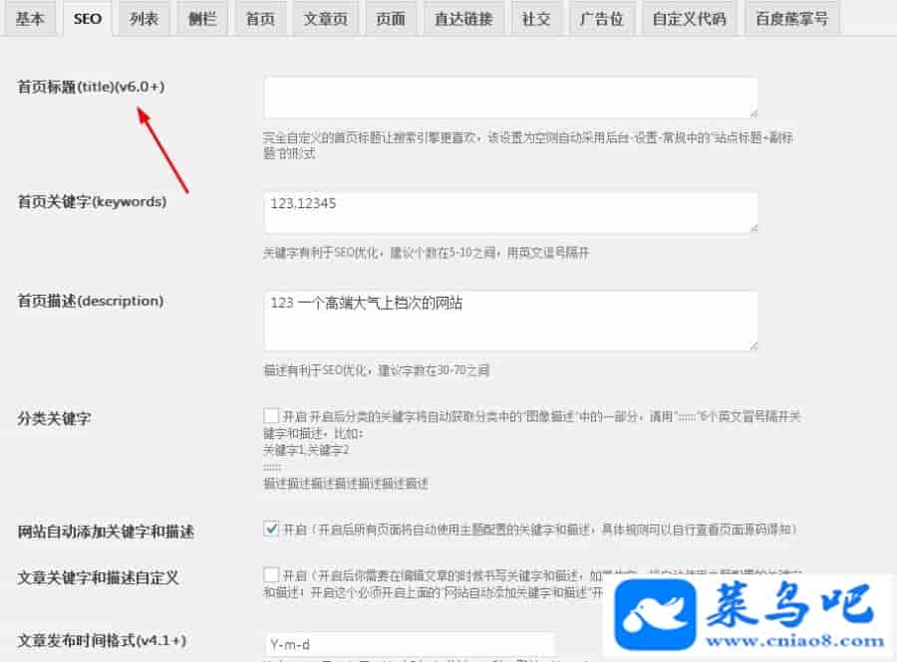The width and height of the screenshot is (897, 662).
Task: Switch to the 百度熊掌号 tab
Action: tap(791, 19)
